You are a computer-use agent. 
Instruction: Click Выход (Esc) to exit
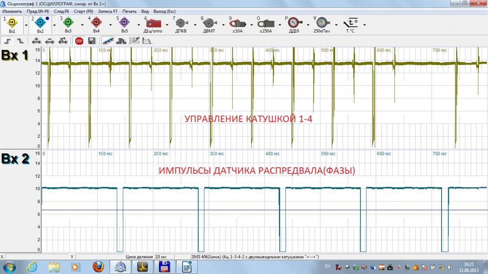164,11
